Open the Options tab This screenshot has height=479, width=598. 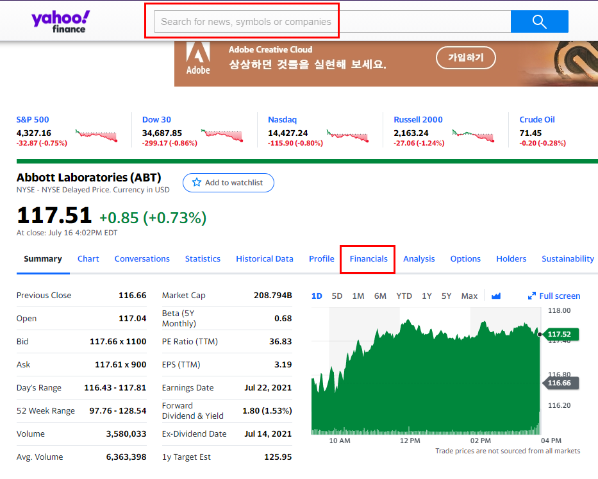click(x=465, y=259)
